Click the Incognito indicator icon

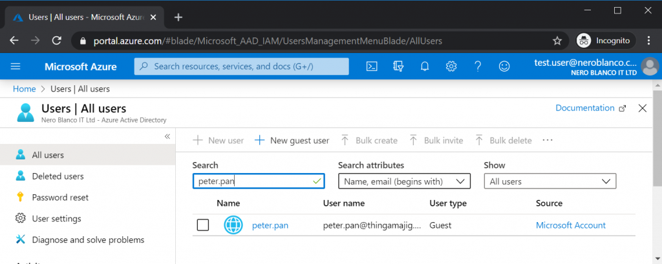point(584,41)
